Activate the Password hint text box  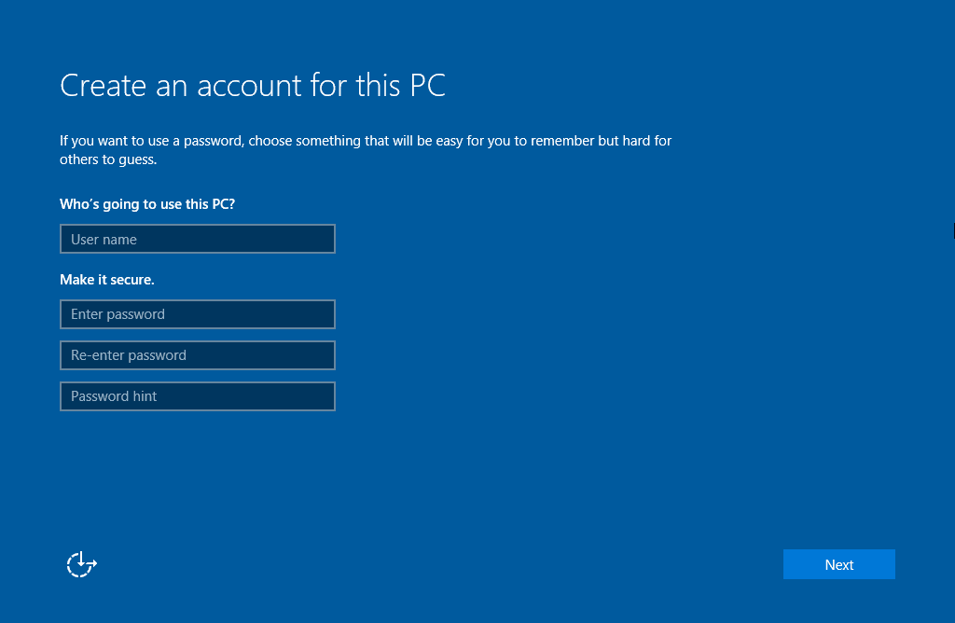197,396
